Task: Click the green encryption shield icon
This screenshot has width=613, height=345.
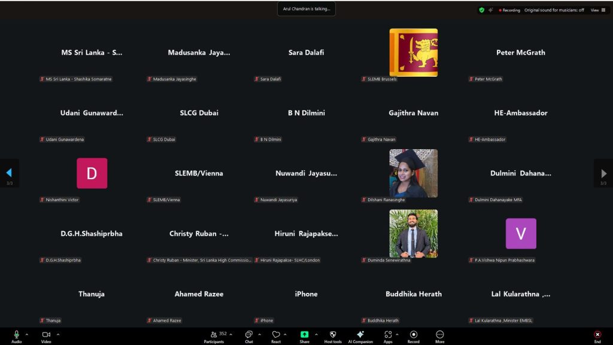Action: (x=481, y=10)
